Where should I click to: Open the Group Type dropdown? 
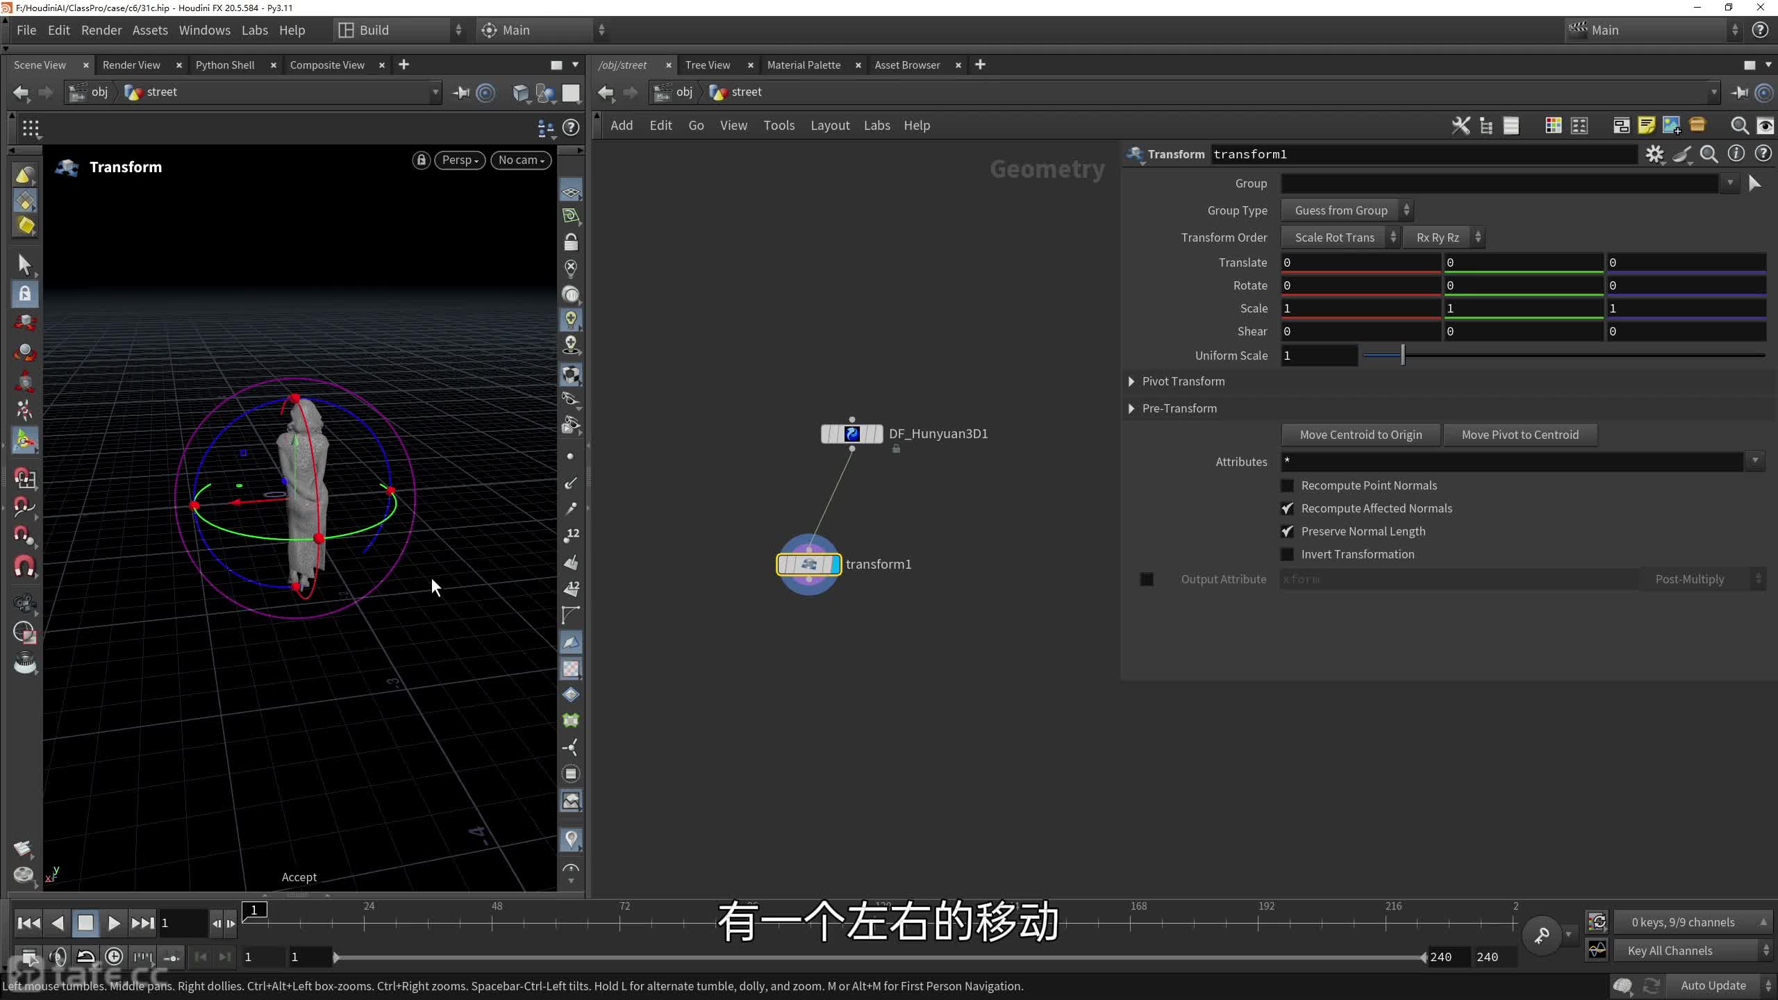[x=1346, y=210]
